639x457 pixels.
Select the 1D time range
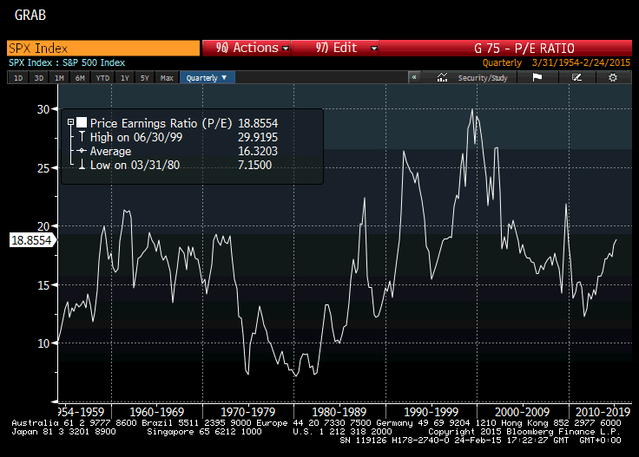pyautogui.click(x=16, y=77)
